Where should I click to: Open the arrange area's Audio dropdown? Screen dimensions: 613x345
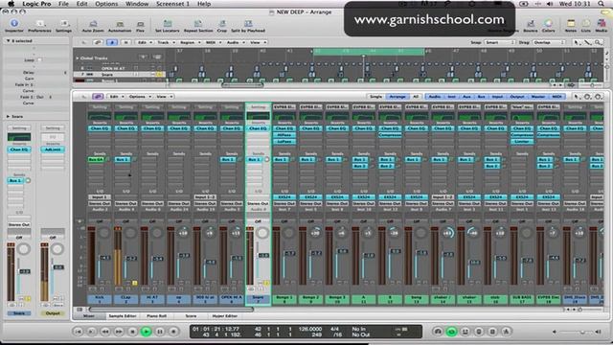235,42
